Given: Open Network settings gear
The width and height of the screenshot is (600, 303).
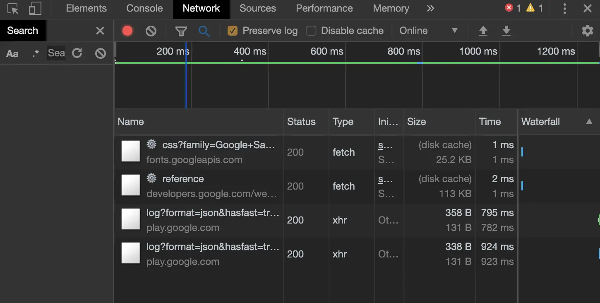Looking at the screenshot, I should (x=587, y=31).
